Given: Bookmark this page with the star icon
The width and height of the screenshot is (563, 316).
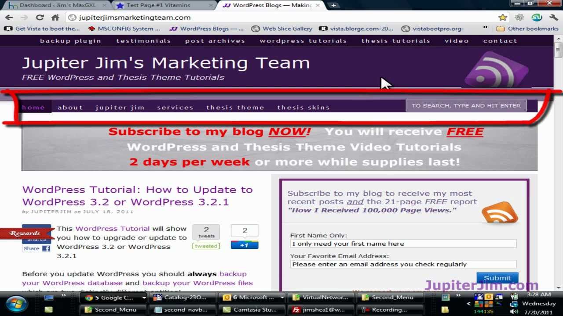Looking at the screenshot, I should click(503, 18).
